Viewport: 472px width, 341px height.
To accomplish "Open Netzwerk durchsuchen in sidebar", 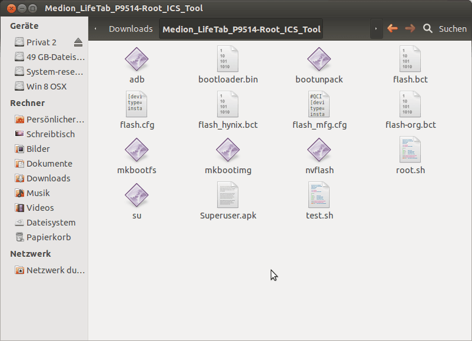I will 49,270.
